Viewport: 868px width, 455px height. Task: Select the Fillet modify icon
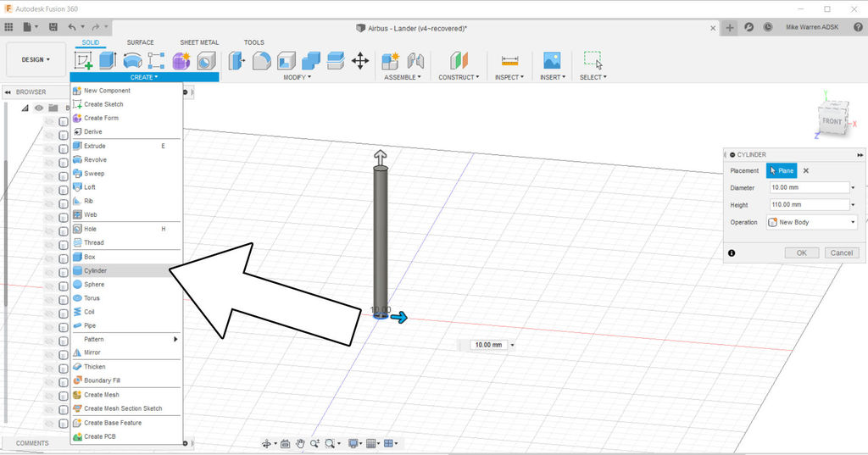tap(261, 60)
